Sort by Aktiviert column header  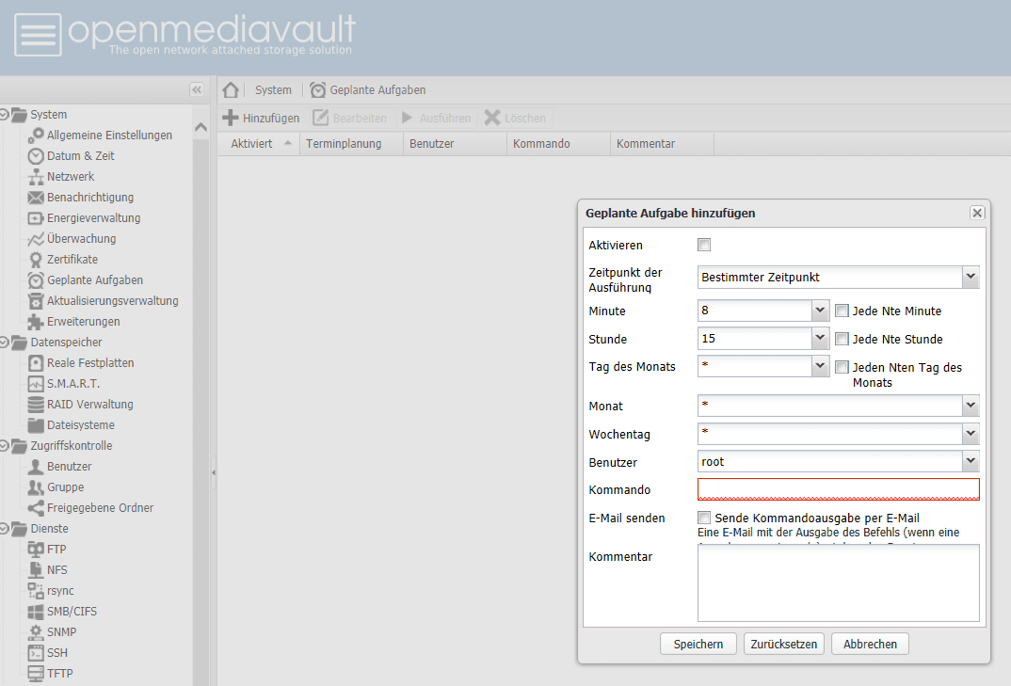tap(259, 144)
